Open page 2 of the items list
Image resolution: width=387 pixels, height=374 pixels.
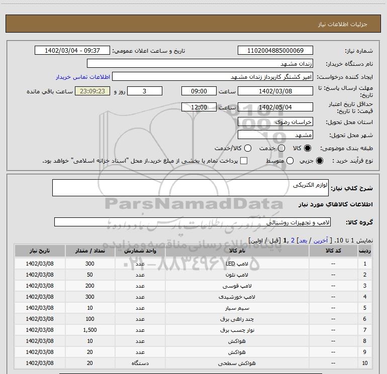pyautogui.click(x=293, y=240)
